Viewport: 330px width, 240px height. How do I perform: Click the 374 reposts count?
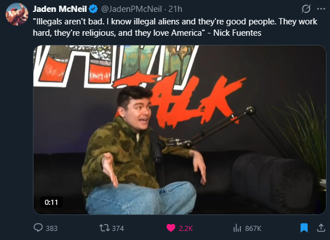pos(118,229)
